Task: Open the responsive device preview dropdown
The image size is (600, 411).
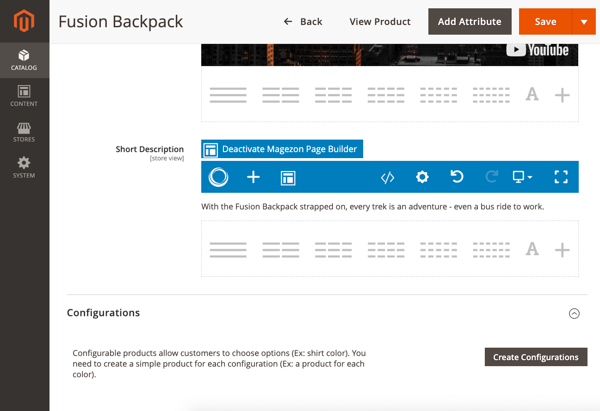Action: [522, 177]
